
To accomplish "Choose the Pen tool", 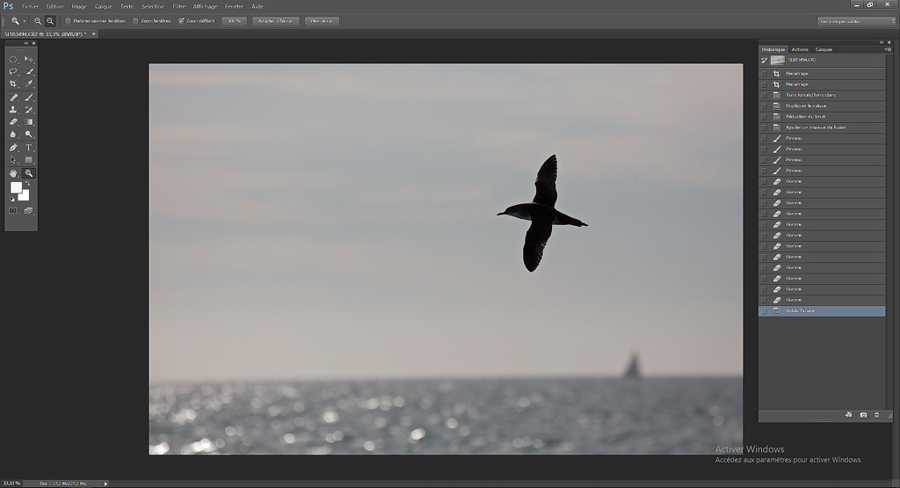I will click(x=13, y=148).
